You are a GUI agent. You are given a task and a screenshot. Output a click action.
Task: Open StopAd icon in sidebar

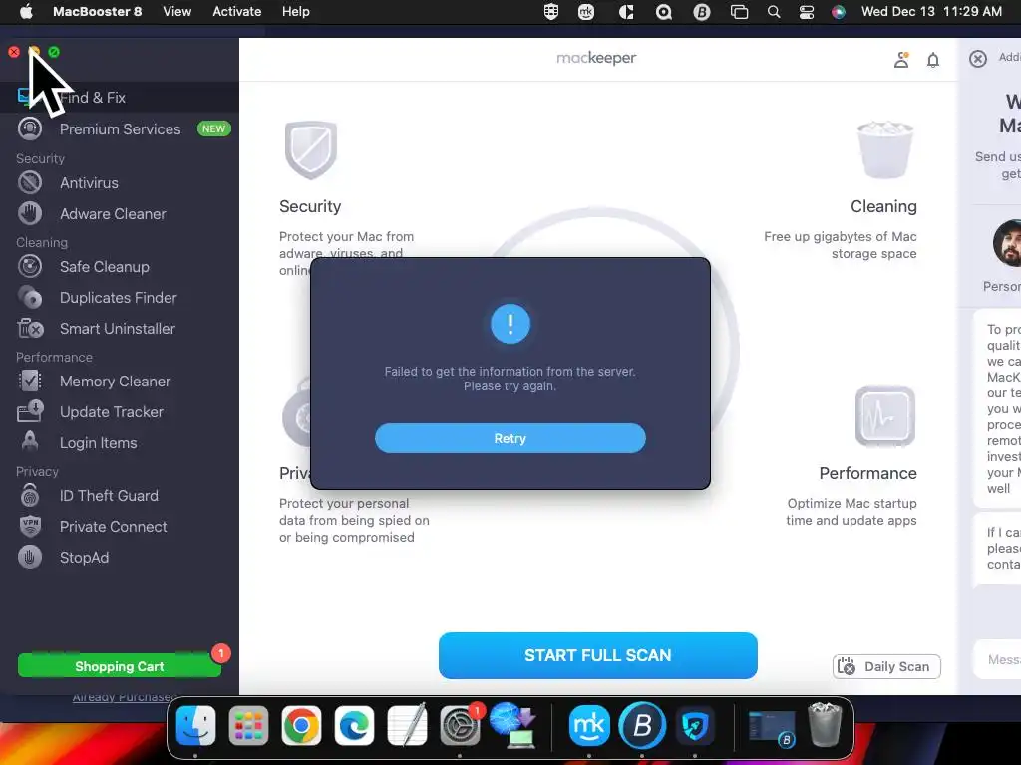[30, 558]
